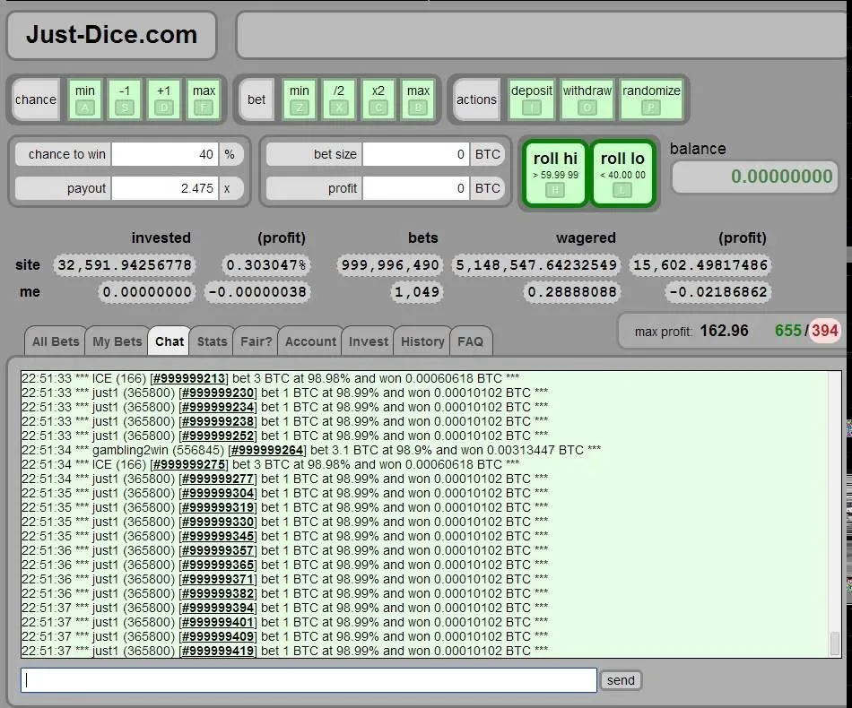Open bet link #999999234
Viewport: 852px width, 708px height.
(x=218, y=407)
